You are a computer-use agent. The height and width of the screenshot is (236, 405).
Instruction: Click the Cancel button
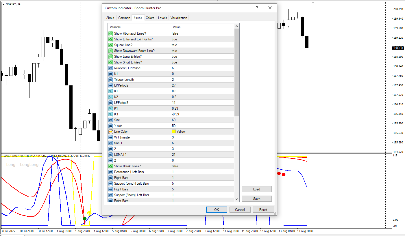pyautogui.click(x=240, y=210)
